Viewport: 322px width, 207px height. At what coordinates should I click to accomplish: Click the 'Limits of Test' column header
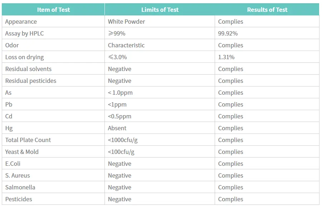coord(160,10)
